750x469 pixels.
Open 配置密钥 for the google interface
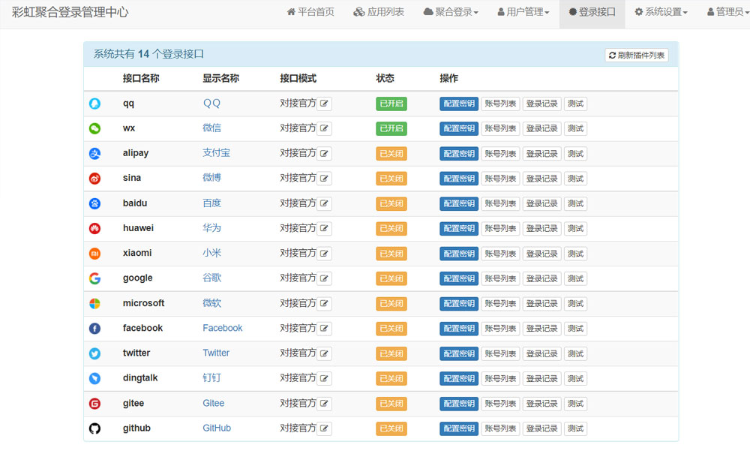pos(458,278)
